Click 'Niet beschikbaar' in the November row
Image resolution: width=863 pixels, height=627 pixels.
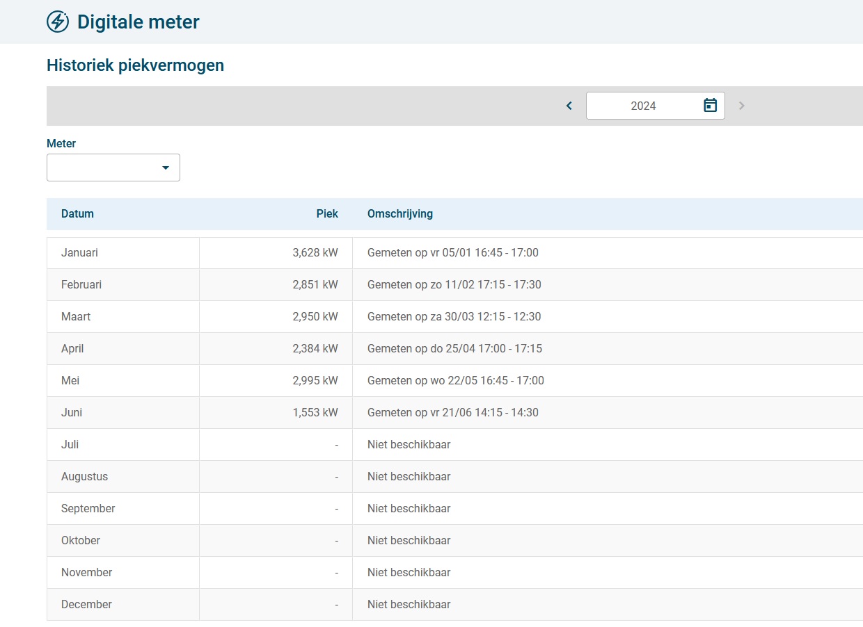[x=409, y=573]
